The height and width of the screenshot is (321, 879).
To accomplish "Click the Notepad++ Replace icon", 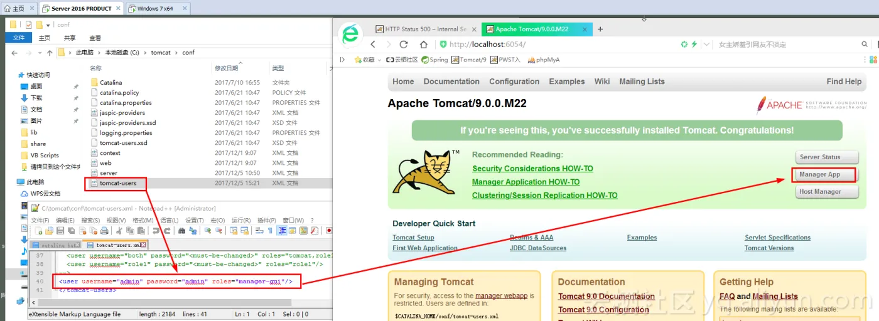I will [x=193, y=231].
